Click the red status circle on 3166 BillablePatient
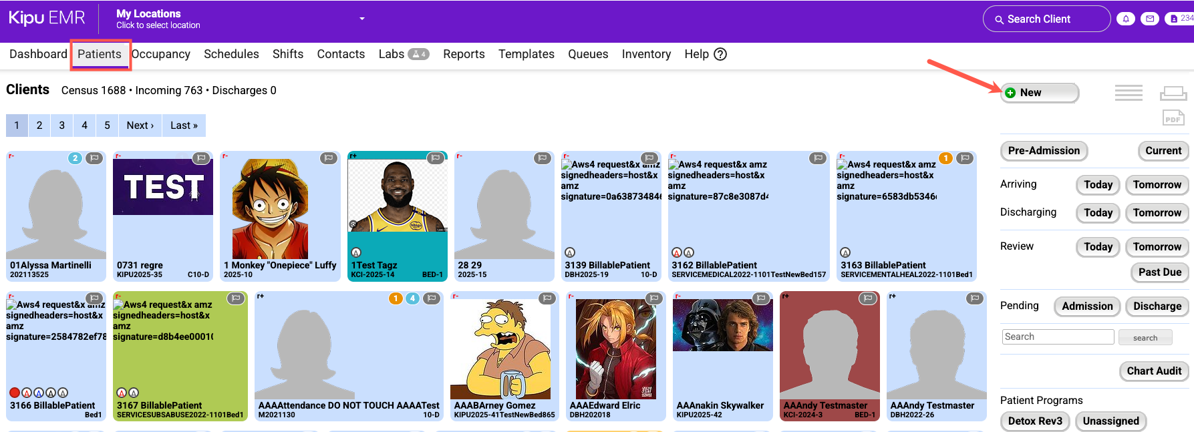 pos(15,393)
